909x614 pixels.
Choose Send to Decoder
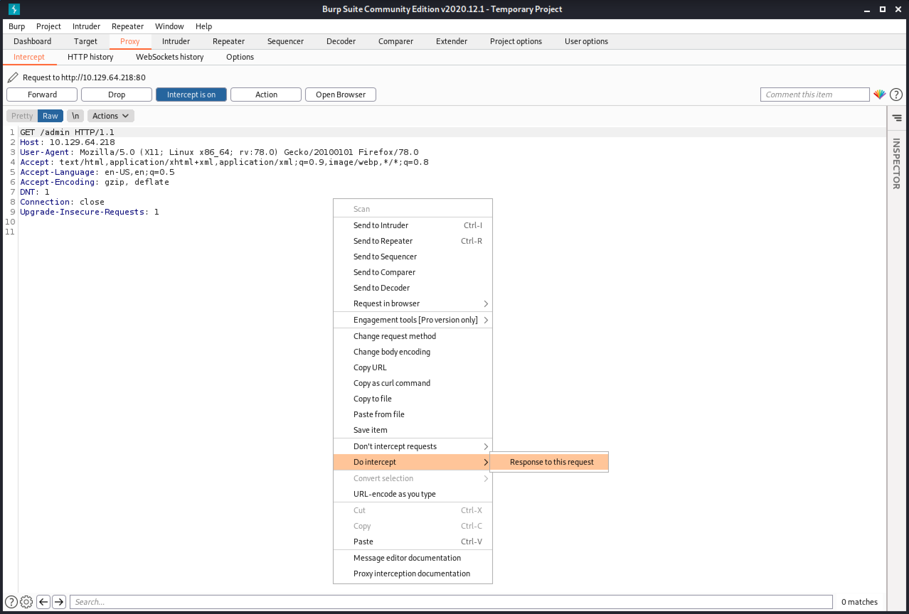(412, 288)
